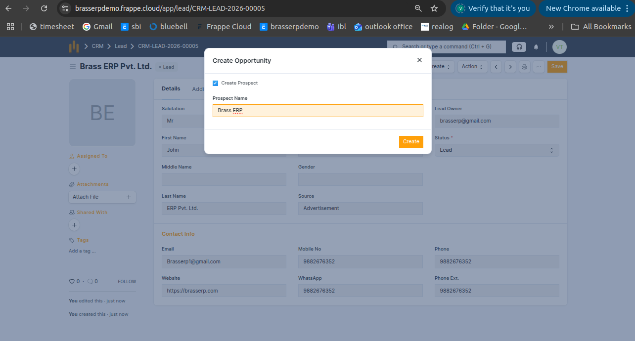Image resolution: width=635 pixels, height=341 pixels.
Task: Open the three-dots more options menu
Action: click(x=539, y=67)
